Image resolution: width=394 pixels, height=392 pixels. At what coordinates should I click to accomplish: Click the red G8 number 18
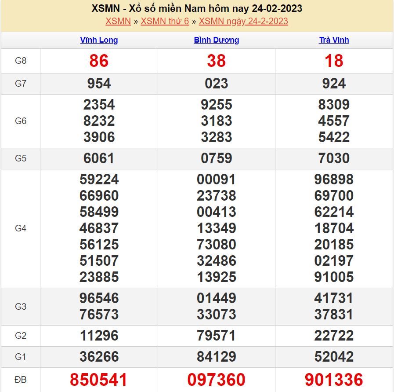(x=334, y=61)
